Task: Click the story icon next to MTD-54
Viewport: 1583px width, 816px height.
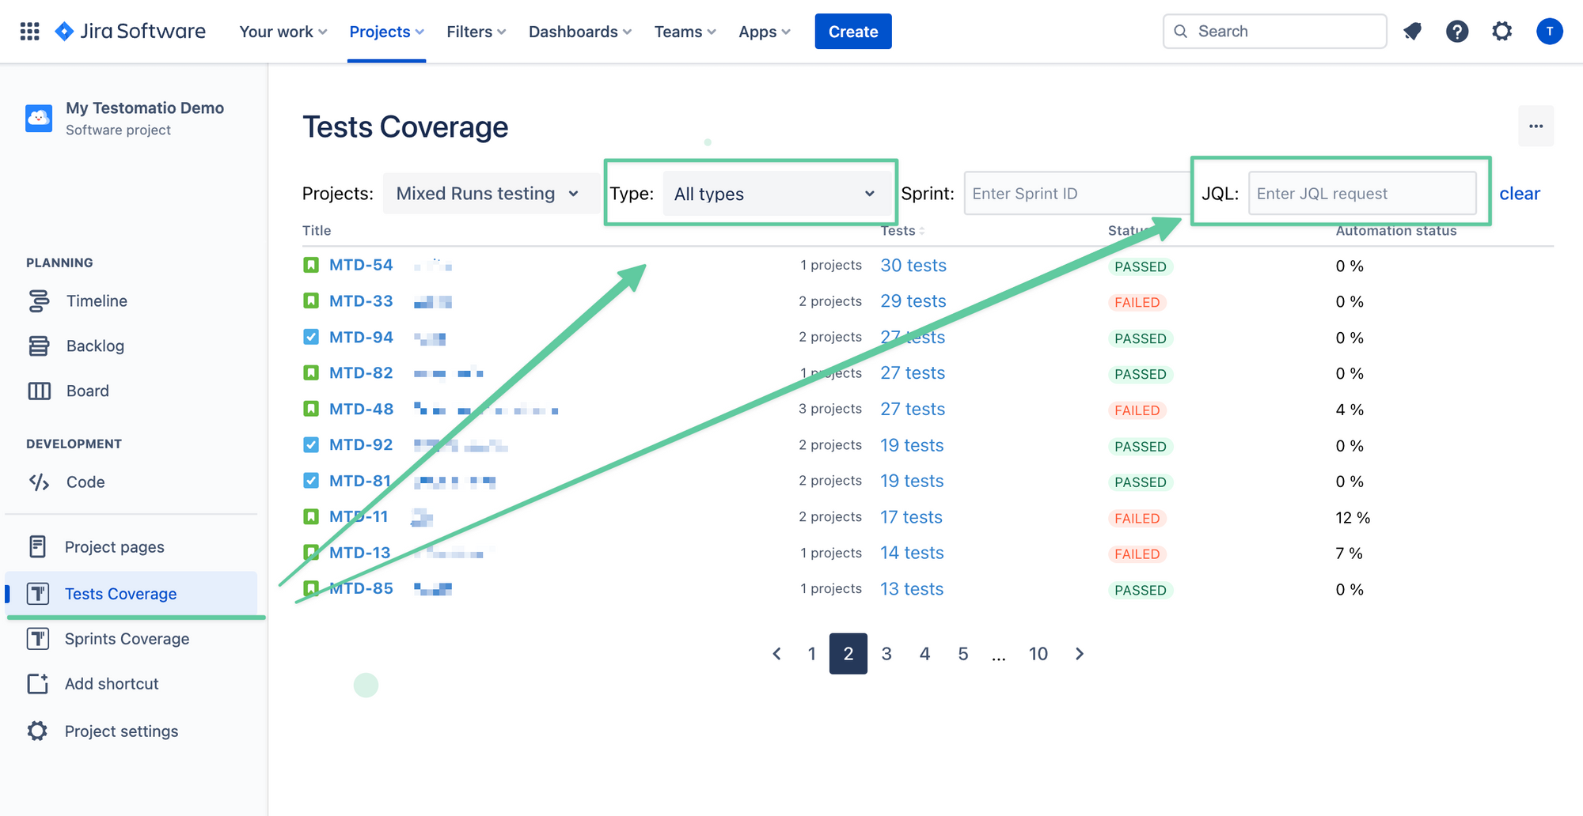Action: pyautogui.click(x=311, y=265)
